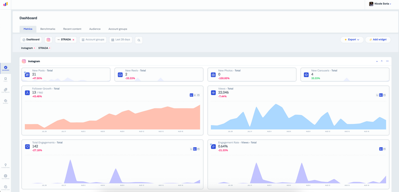The image size is (399, 192).
Task: Open Nicole Soria account menu
Action: [380, 4]
